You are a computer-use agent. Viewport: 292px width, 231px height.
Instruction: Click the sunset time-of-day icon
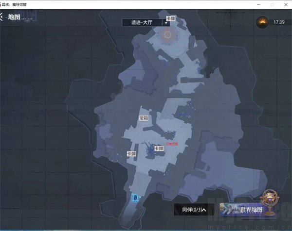tap(262, 22)
